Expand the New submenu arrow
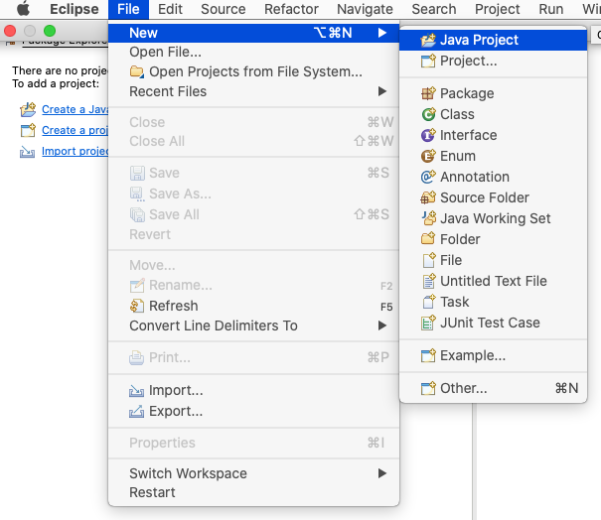This screenshot has width=601, height=520. click(382, 33)
